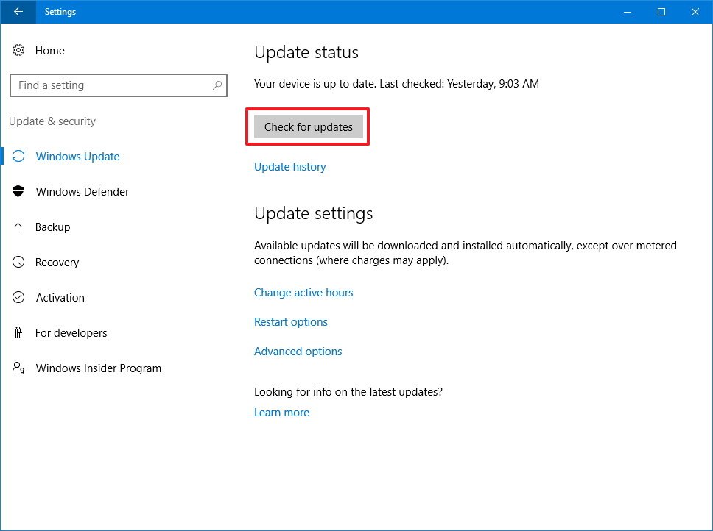713x531 pixels.
Task: Select the Windows Defender shield icon
Action: (x=18, y=191)
